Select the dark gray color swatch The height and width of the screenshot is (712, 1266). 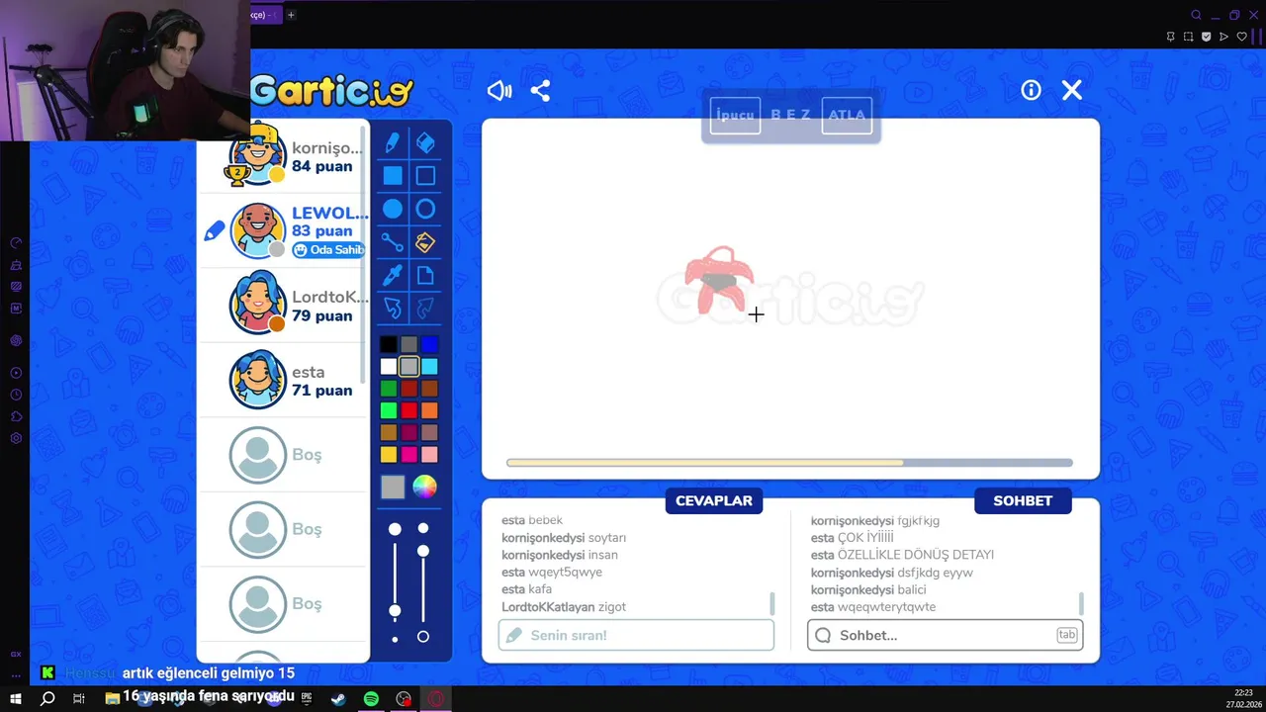point(409,344)
